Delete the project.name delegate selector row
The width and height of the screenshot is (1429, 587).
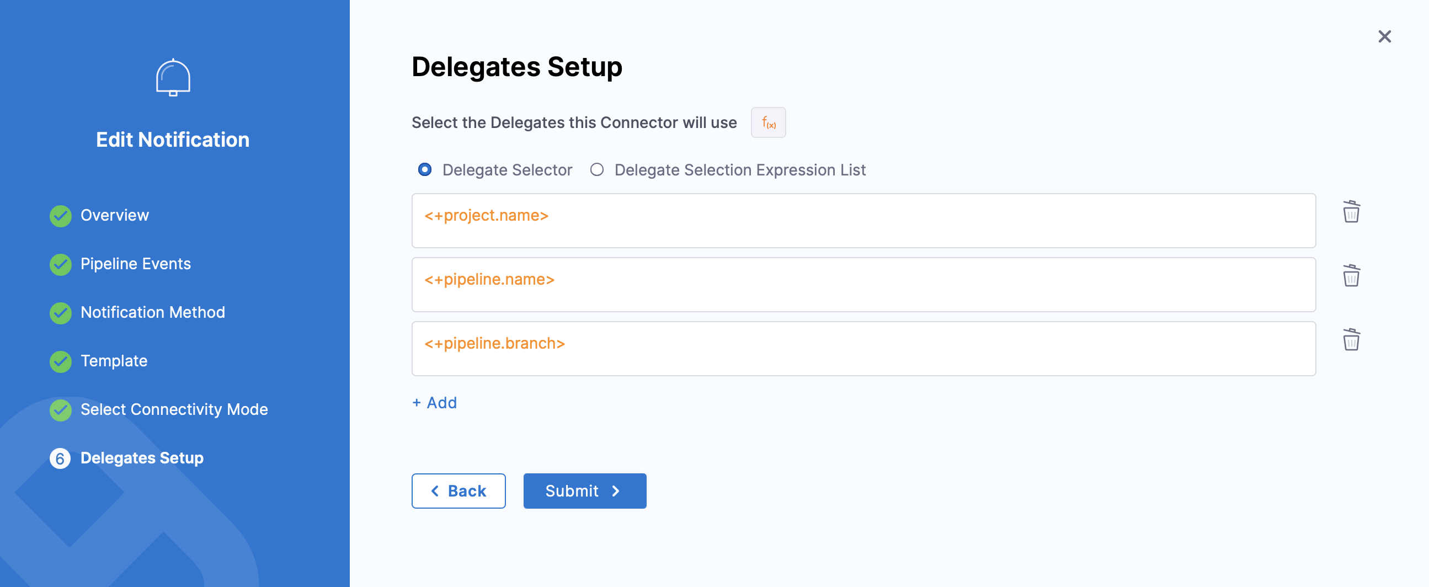click(1351, 212)
